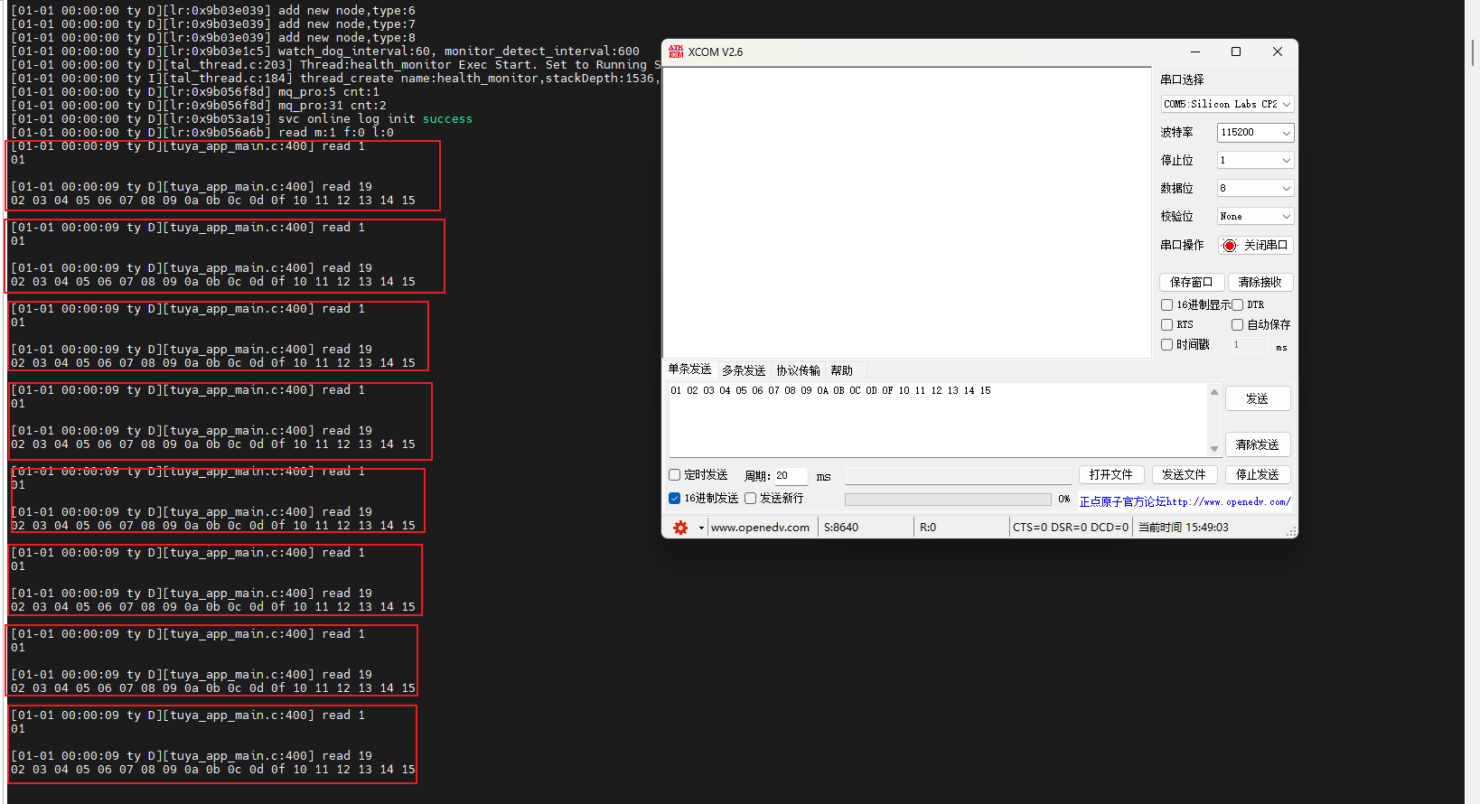Click the 清除接收 clear receive button
Viewport: 1480px width, 804px height.
1260,282
